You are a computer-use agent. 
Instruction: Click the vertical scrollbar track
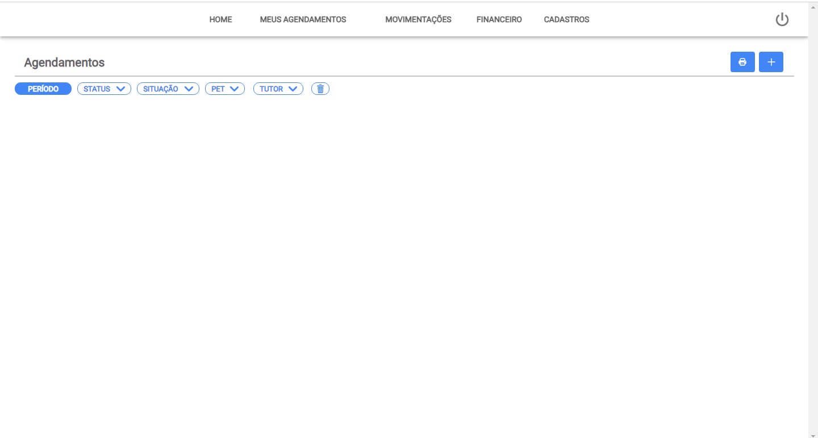[x=813, y=227]
